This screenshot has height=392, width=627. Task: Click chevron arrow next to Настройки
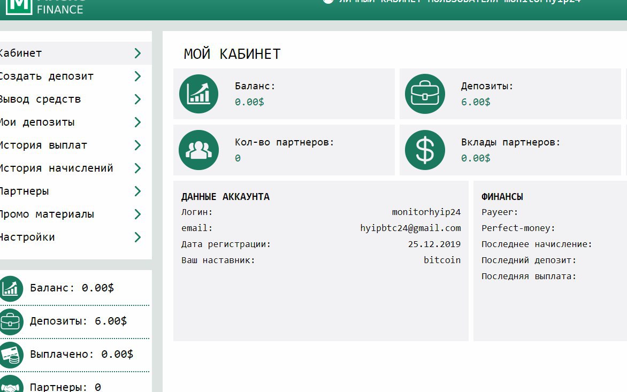point(137,237)
